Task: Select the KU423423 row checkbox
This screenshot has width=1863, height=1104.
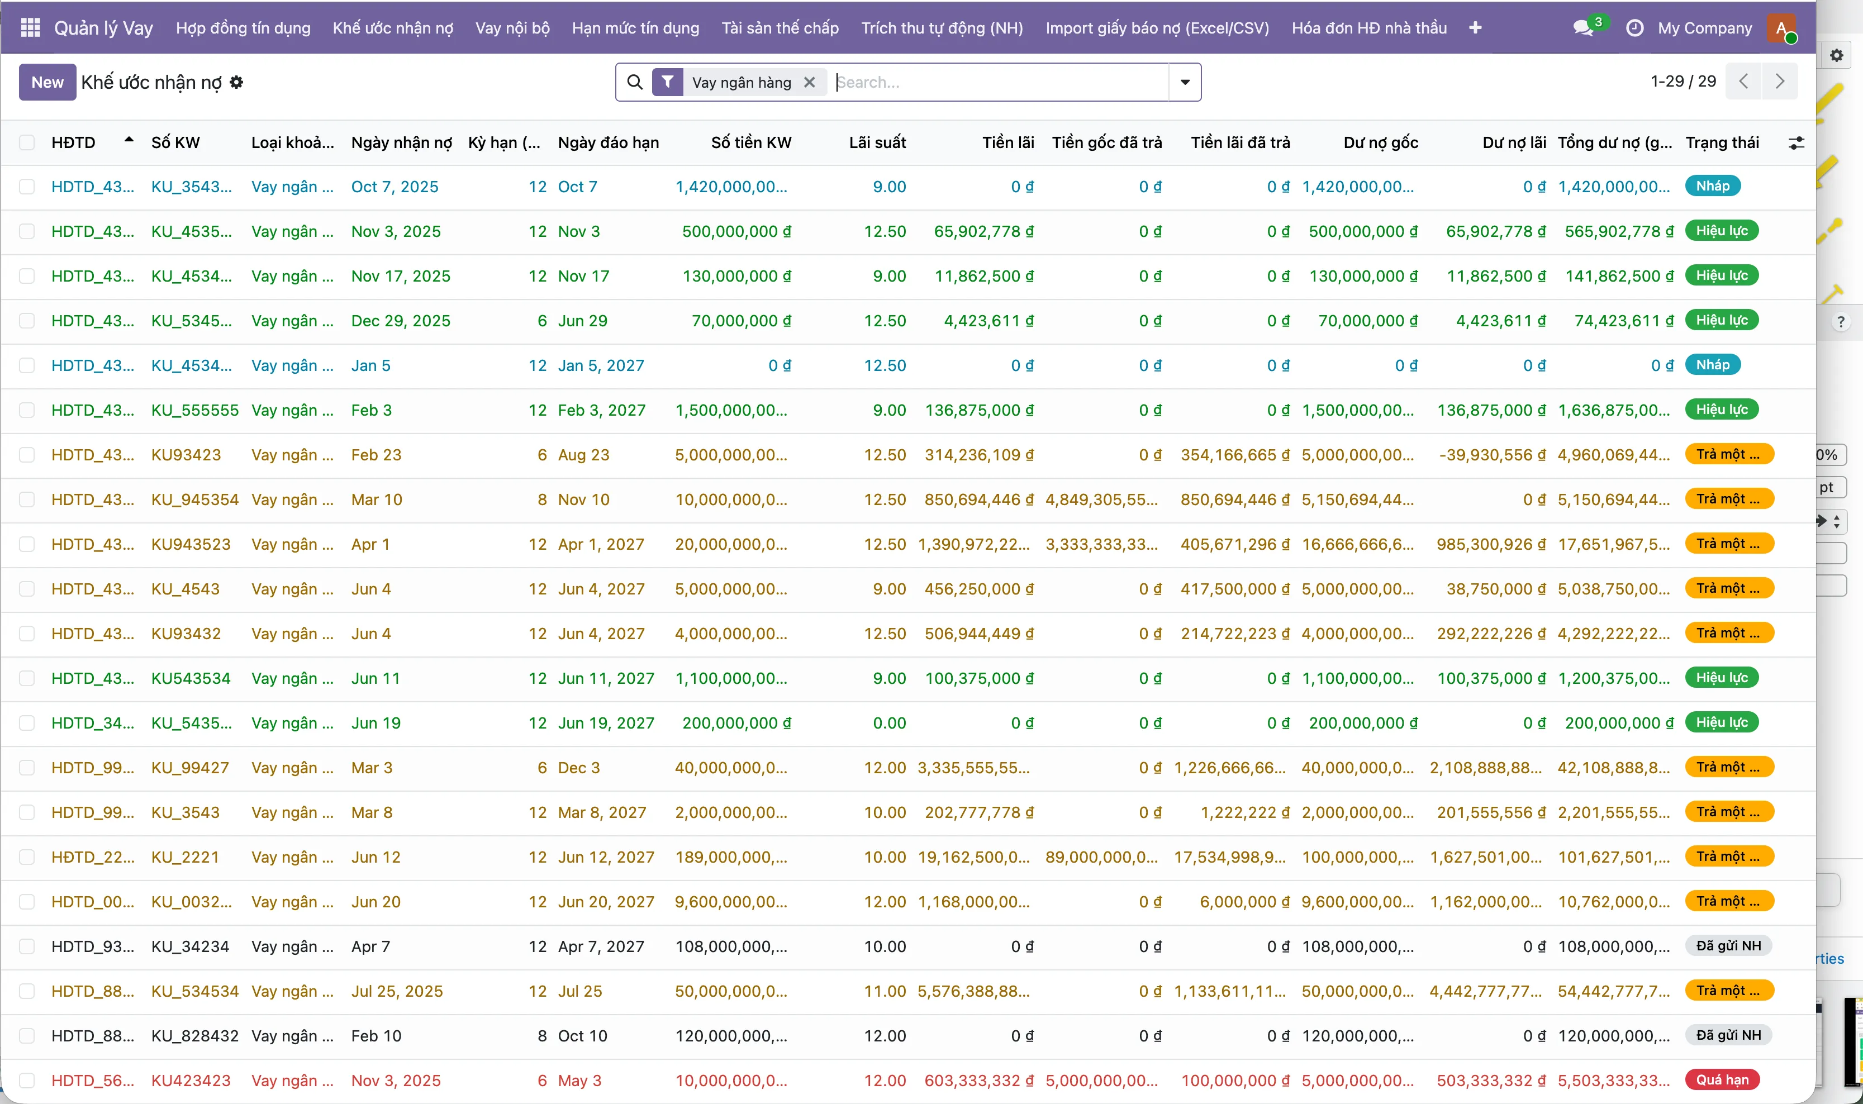Action: click(x=27, y=1081)
